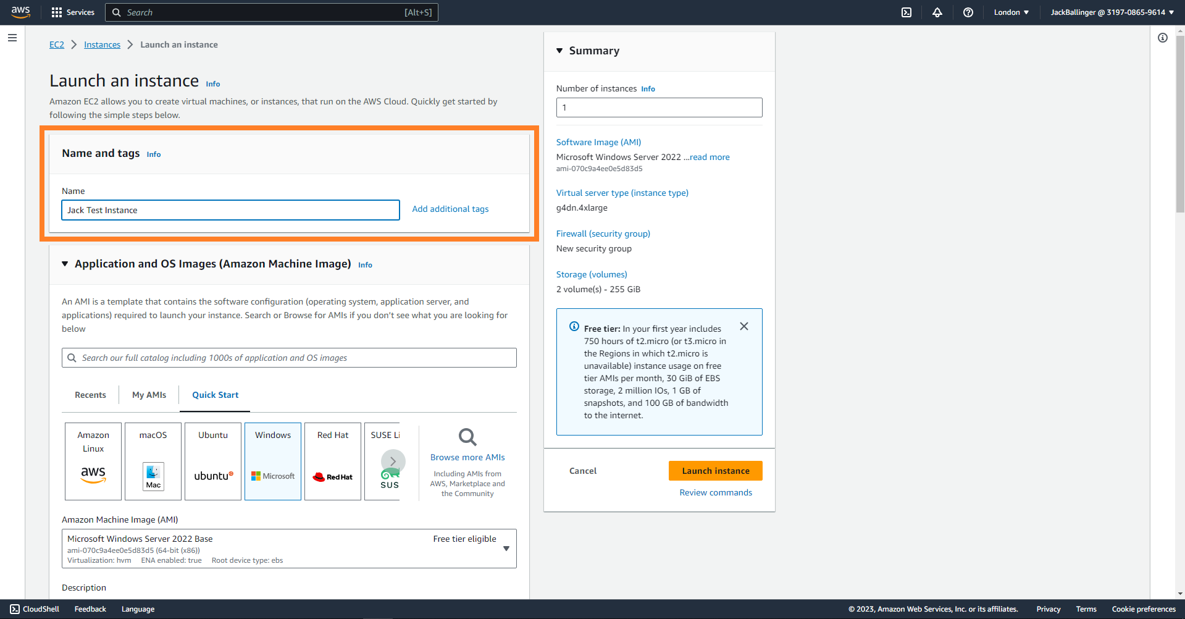This screenshot has width=1185, height=619.
Task: Click the next arrow in OS carousel
Action: (x=393, y=461)
